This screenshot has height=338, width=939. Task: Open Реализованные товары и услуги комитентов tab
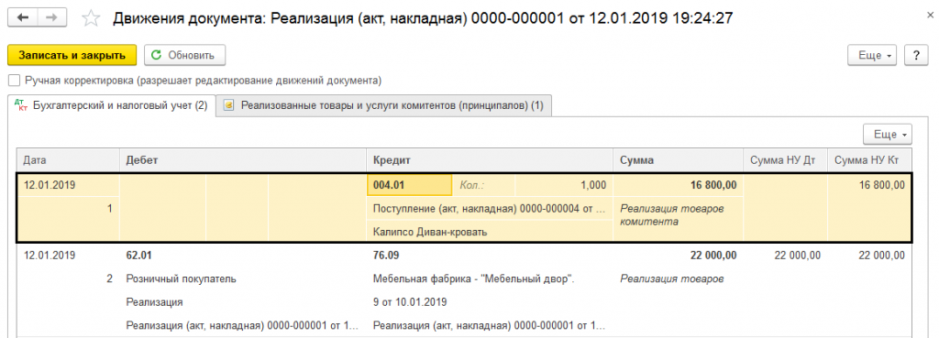pyautogui.click(x=384, y=106)
